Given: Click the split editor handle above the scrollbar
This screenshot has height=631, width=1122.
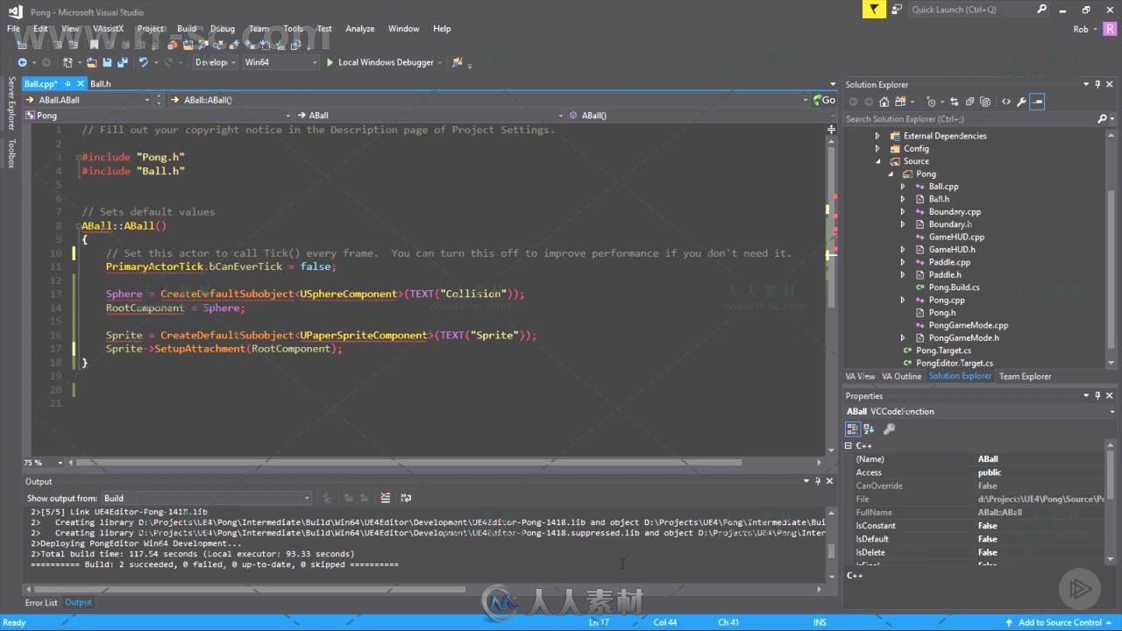Looking at the screenshot, I should (831, 129).
